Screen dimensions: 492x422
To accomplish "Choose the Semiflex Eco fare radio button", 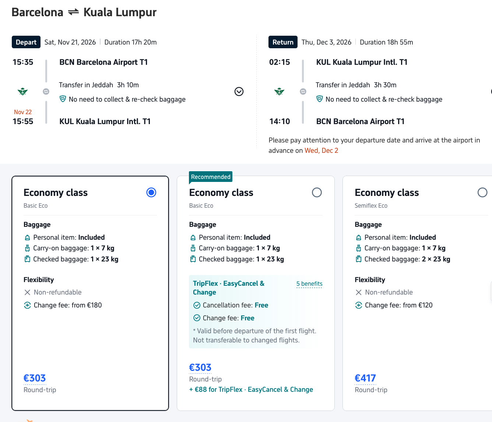I will [482, 193].
